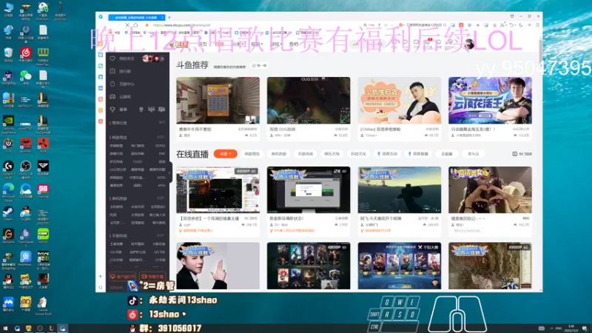Click the green WeChat icon in browser side strip

pyautogui.click(x=101, y=66)
